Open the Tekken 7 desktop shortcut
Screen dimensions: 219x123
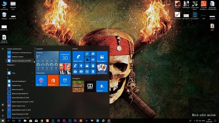coord(178,4)
